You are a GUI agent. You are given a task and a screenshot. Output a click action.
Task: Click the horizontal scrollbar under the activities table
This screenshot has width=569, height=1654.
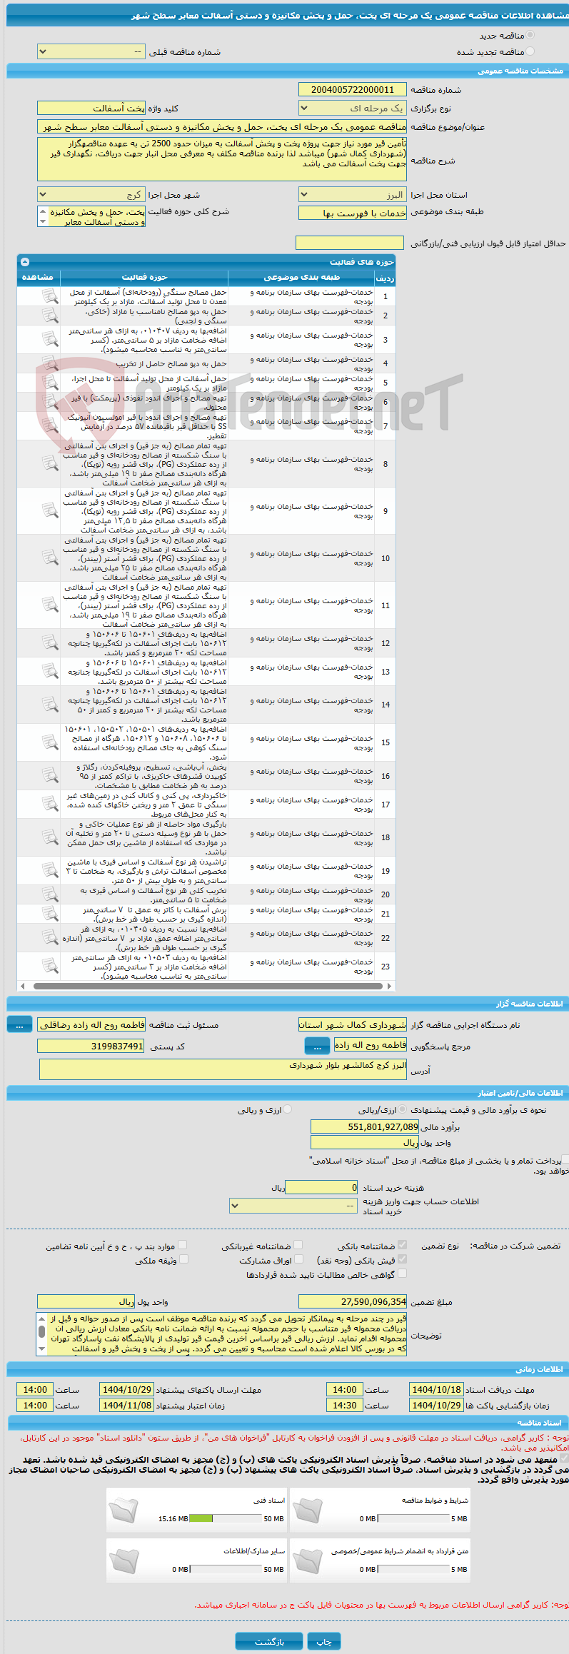pyautogui.click(x=206, y=986)
